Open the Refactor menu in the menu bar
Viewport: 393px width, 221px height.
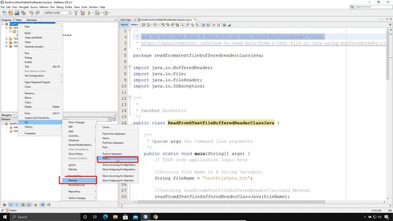coord(44,7)
